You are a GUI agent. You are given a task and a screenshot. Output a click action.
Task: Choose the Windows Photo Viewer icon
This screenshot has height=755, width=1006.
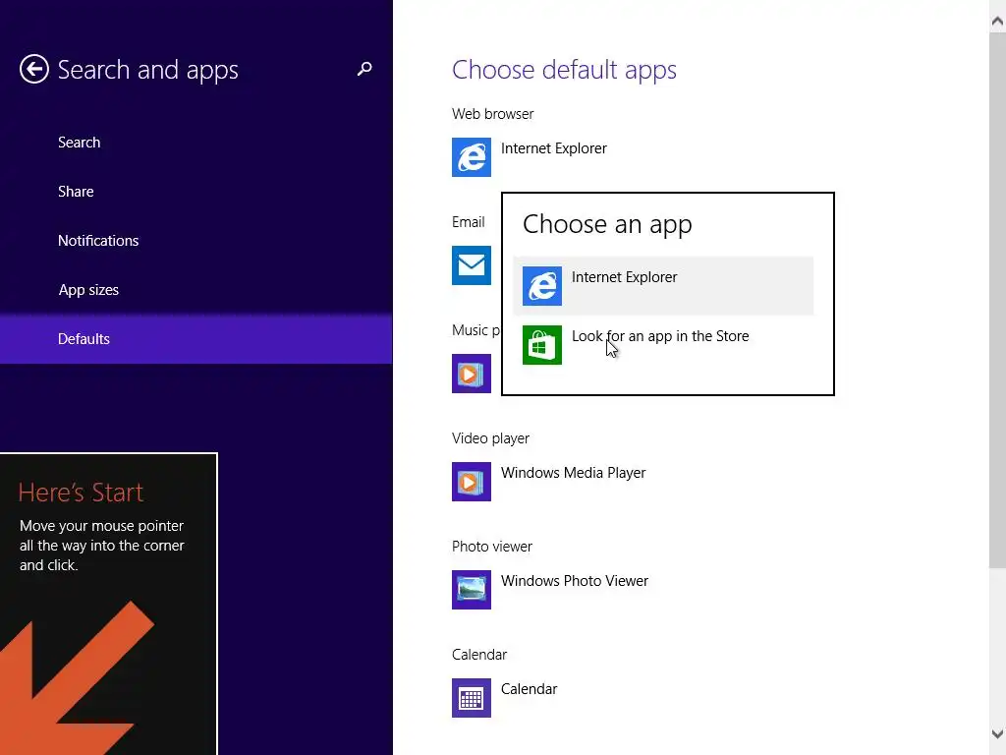point(471,590)
